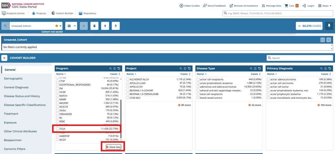Reset the Disease Type card filter

click(260, 68)
